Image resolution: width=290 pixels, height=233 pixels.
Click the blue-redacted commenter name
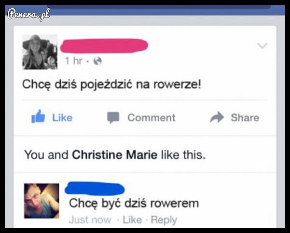coord(95,189)
